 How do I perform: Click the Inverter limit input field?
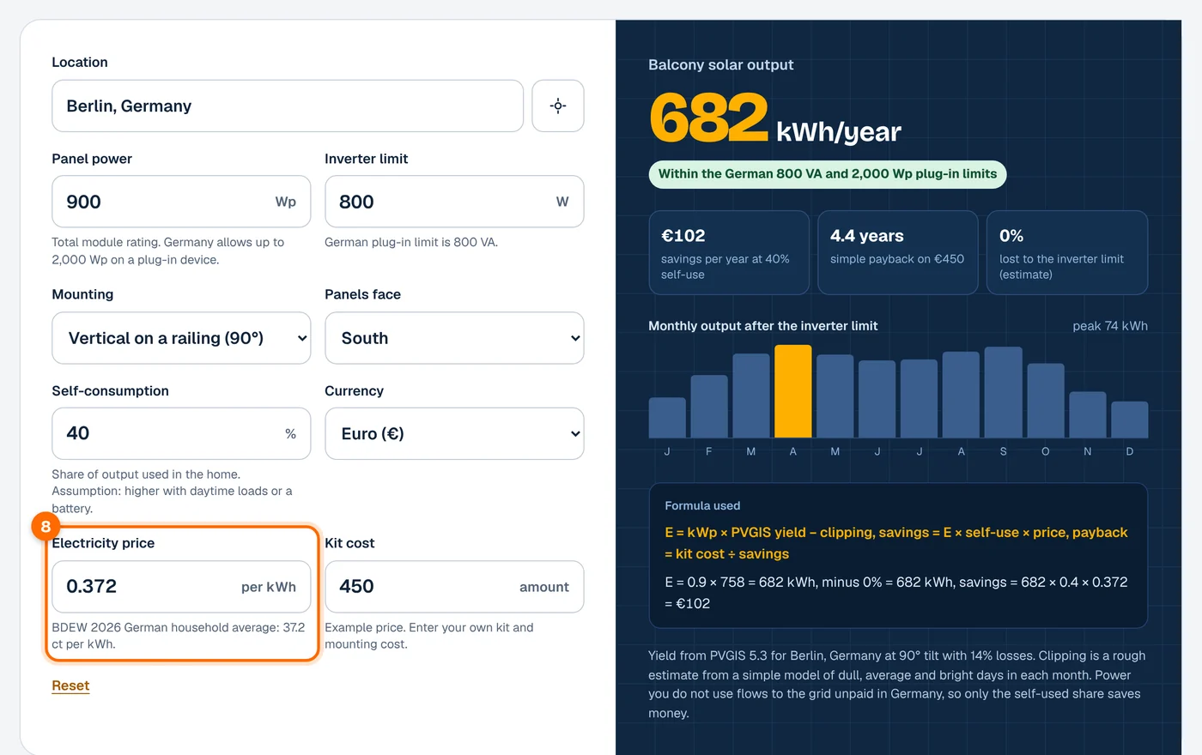pos(454,202)
